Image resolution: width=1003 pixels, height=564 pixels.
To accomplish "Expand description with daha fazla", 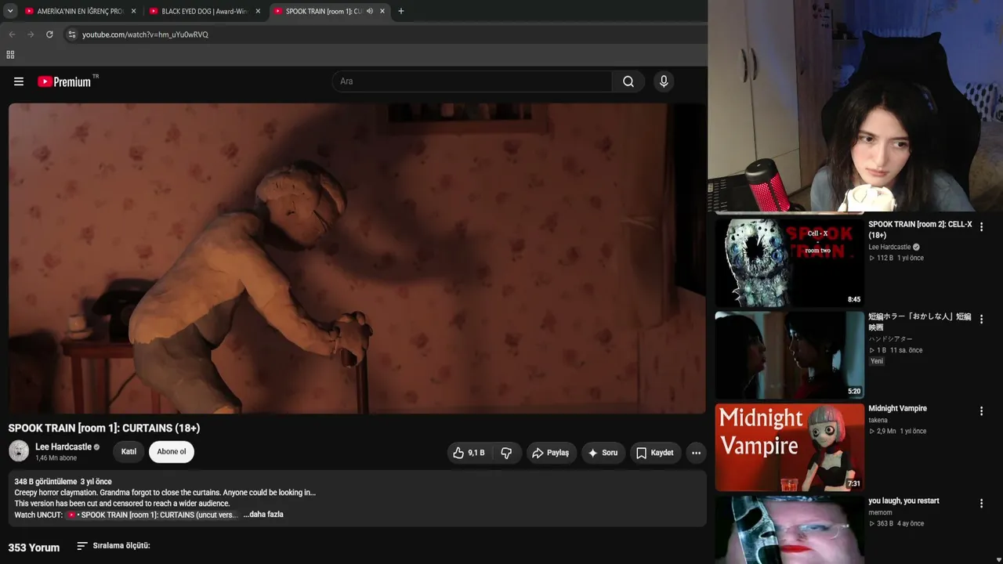I will pyautogui.click(x=263, y=515).
